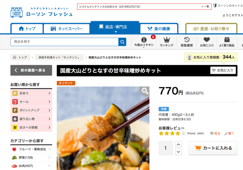Click the orange キッチント label
This screenshot has width=243, height=170.
66,83
